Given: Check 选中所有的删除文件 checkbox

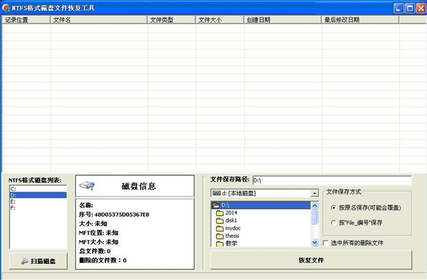Looking at the screenshot, I should point(326,243).
